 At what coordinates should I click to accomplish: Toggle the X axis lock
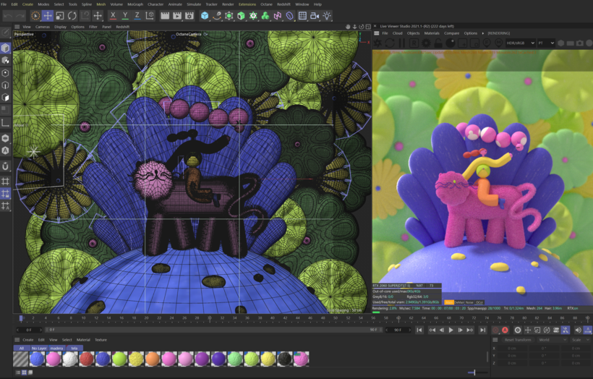click(113, 16)
